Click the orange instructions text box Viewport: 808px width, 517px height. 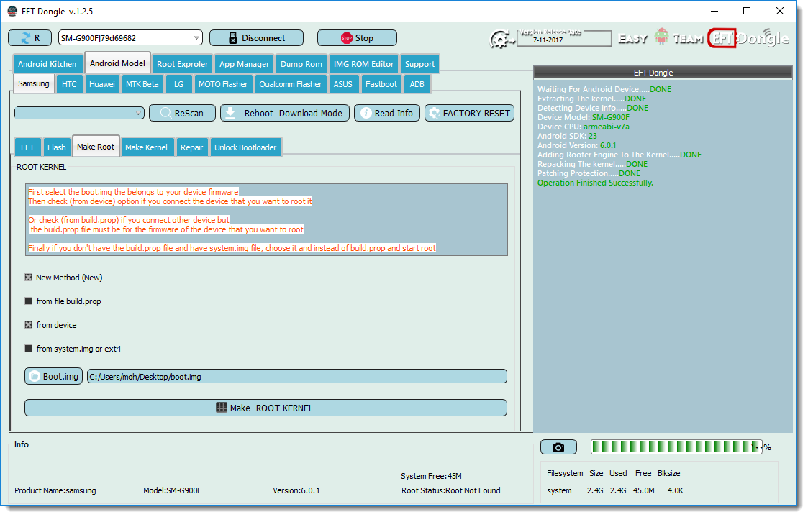click(x=266, y=220)
